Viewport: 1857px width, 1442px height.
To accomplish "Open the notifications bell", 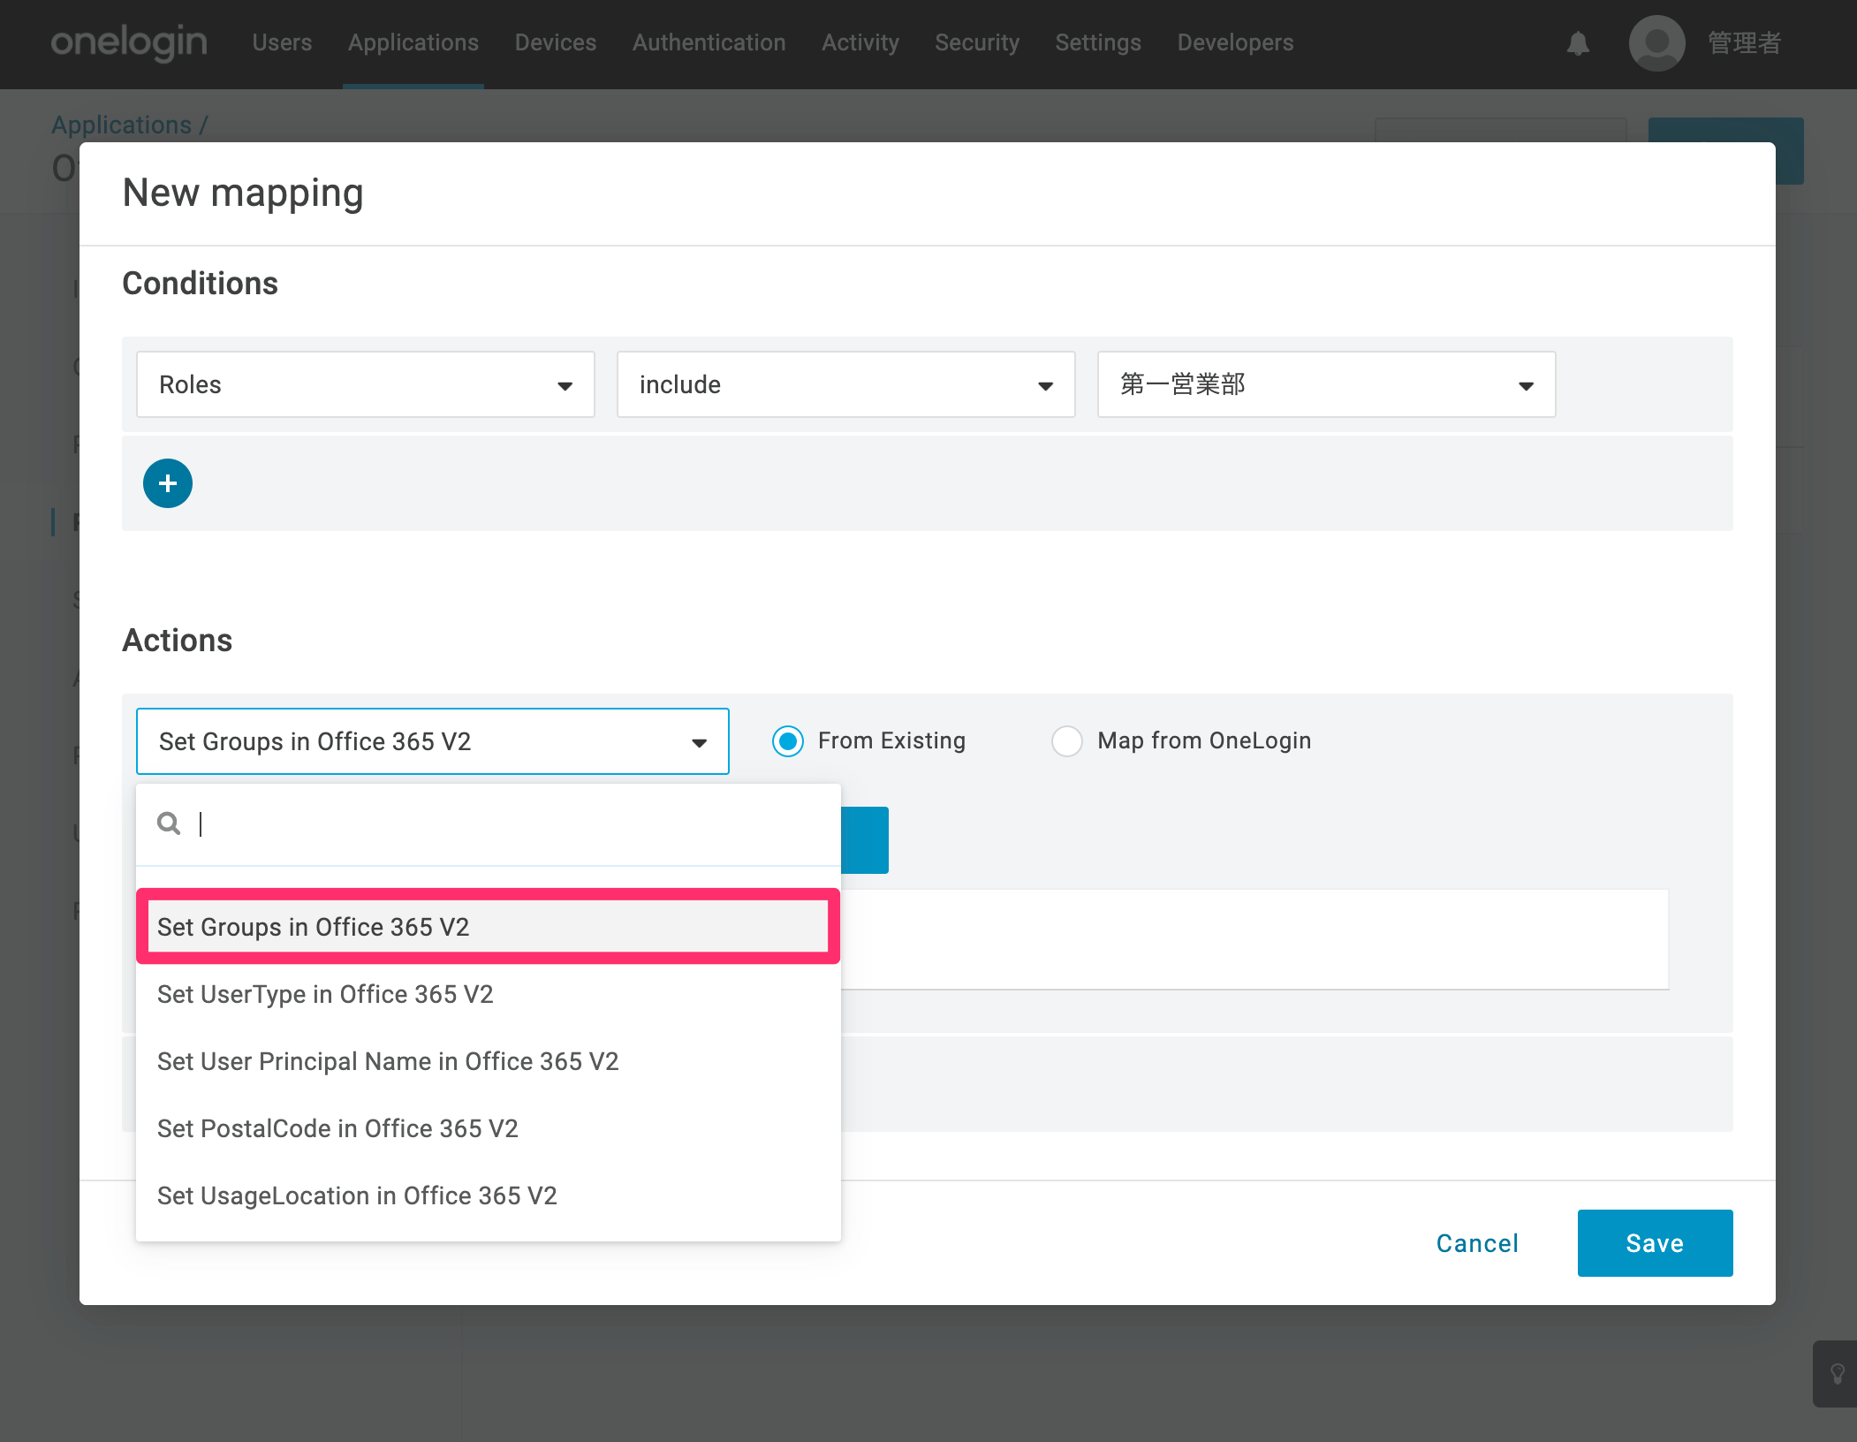I will pyautogui.click(x=1578, y=43).
